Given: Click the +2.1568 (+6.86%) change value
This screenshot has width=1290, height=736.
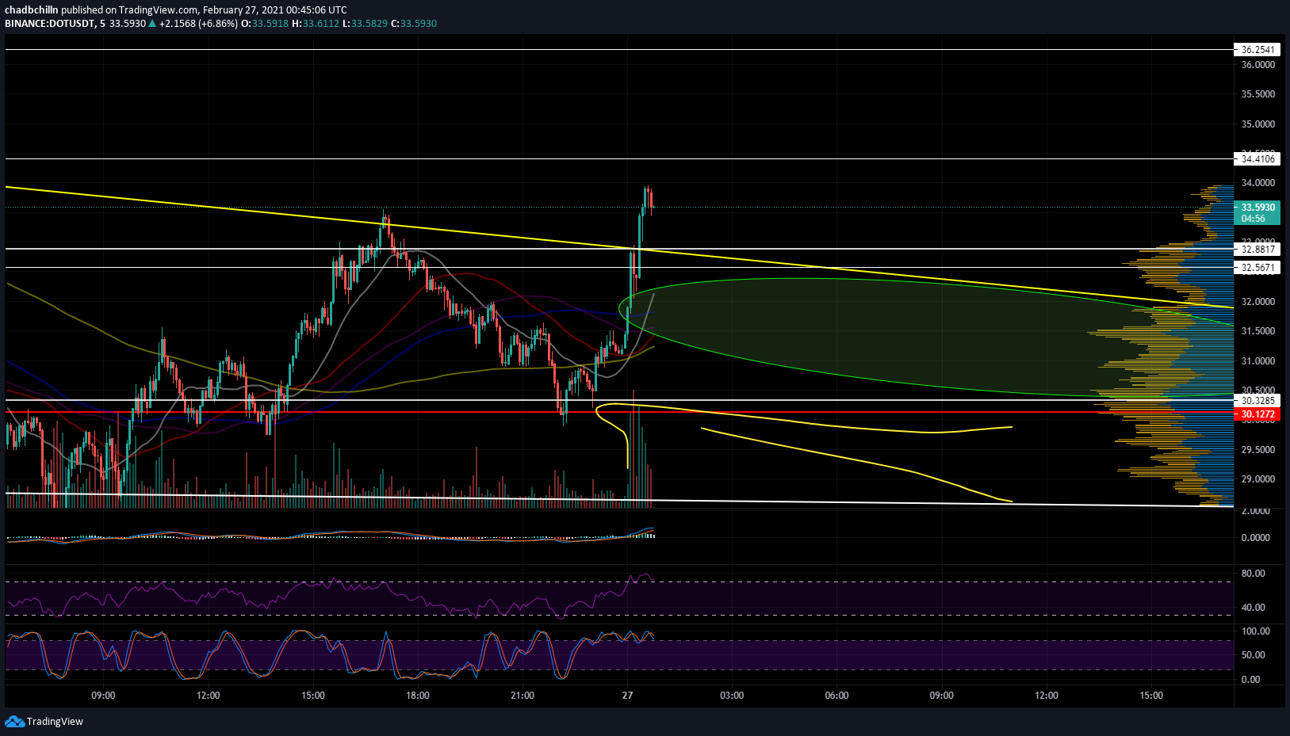Looking at the screenshot, I should point(197,24).
